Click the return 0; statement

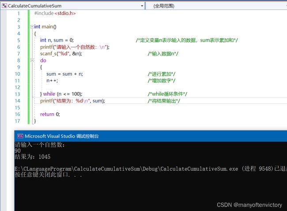50,114
